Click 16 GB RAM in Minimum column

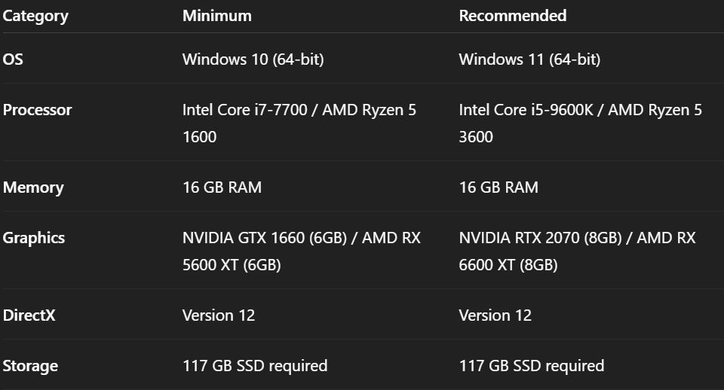222,187
